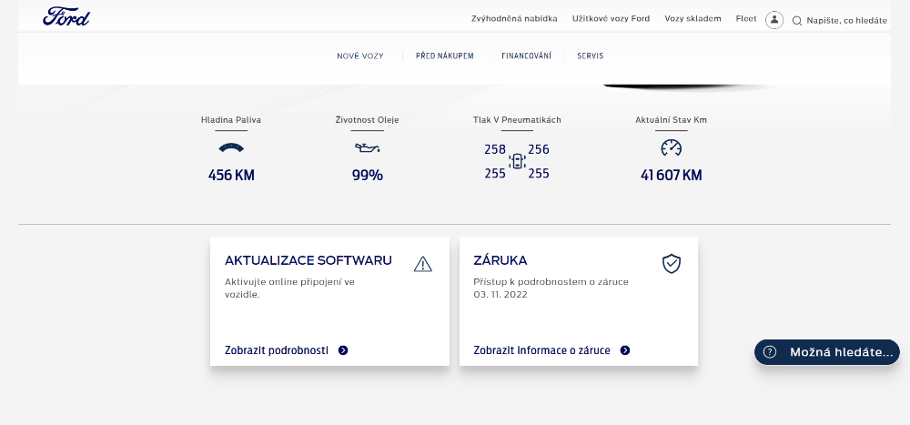Click the search magnifier icon
Image resolution: width=910 pixels, height=425 pixels.
tap(797, 20)
